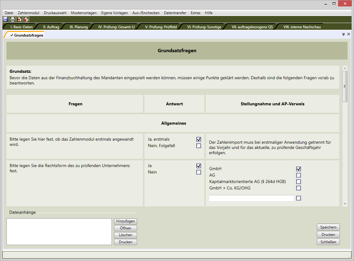
Task: Click the save diskette toolbar icon
Action: 6,19
